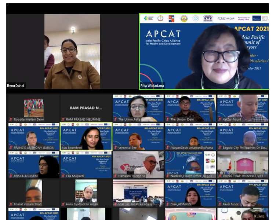Click muted mic icon beside Nadirah_Health Office_Depok
The height and width of the screenshot is (220, 273).
tap(167, 176)
